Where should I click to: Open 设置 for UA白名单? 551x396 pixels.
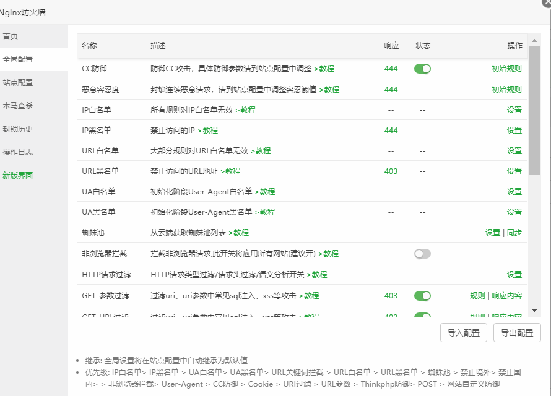(514, 192)
